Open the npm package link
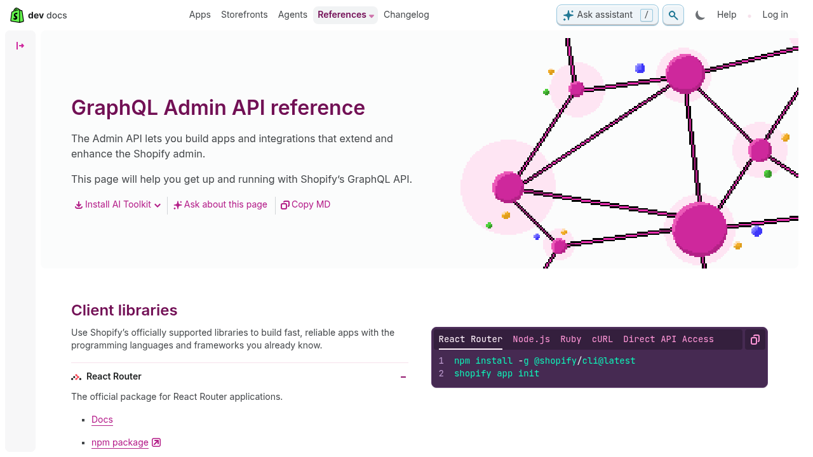Viewport: 813px width, 457px height. pyautogui.click(x=120, y=442)
